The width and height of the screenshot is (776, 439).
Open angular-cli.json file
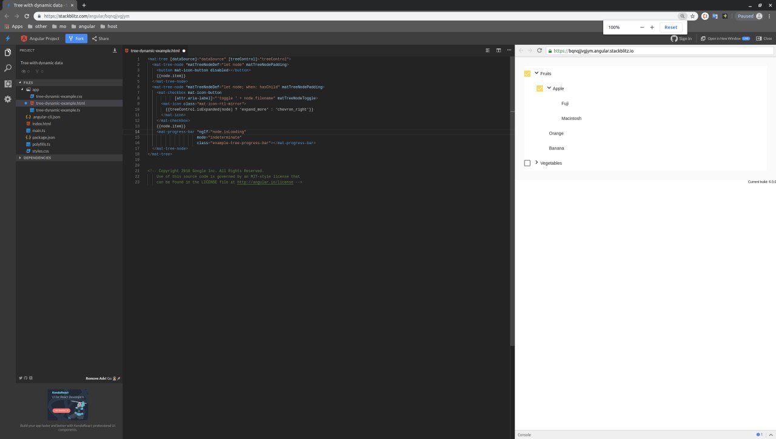point(43,117)
